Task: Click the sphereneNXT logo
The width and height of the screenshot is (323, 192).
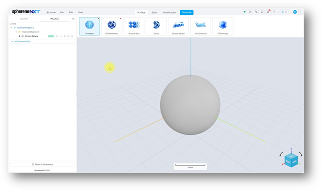Action: (x=26, y=12)
